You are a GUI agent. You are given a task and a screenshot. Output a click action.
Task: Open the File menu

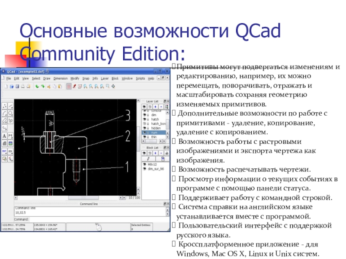click(8, 79)
